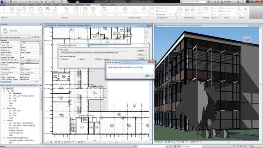Collapse the Graphics properties group

pos(38,40)
